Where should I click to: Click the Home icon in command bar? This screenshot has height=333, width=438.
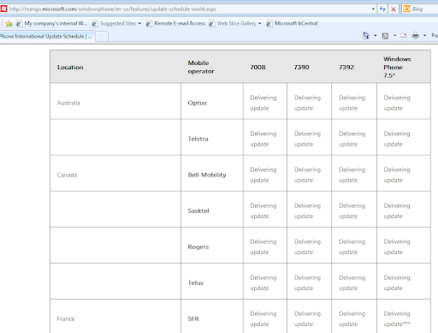366,36
